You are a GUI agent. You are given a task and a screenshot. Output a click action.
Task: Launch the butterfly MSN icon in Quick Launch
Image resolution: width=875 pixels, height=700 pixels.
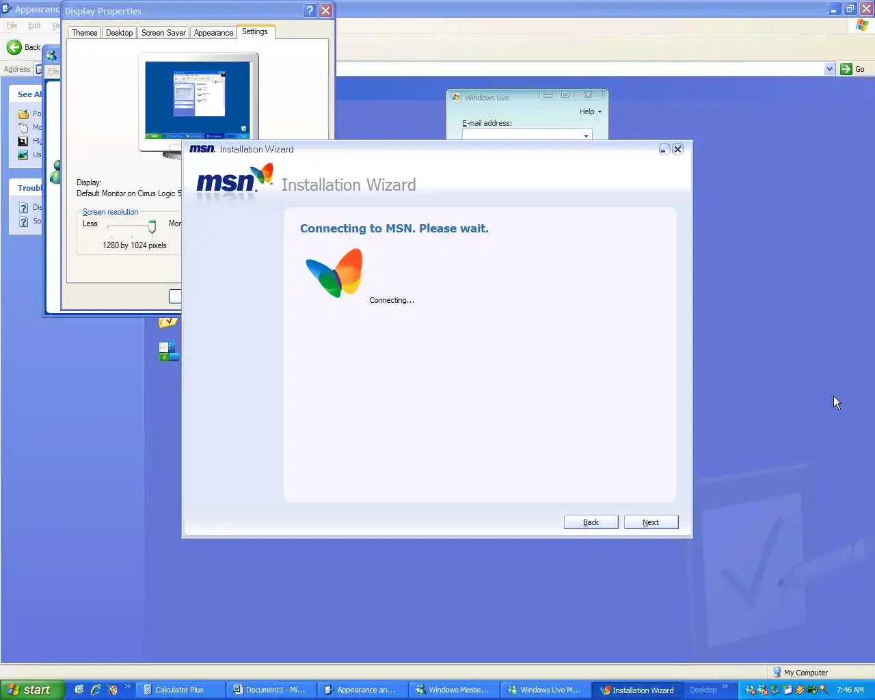112,690
